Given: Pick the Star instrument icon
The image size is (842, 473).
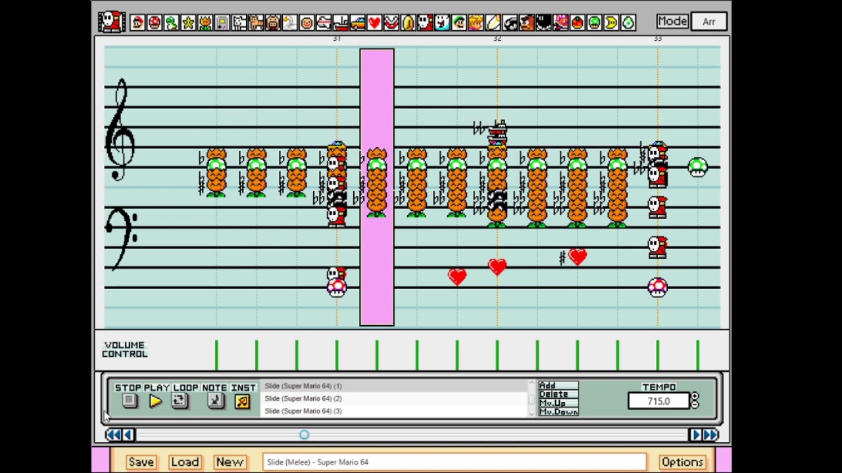Looking at the screenshot, I should [188, 22].
